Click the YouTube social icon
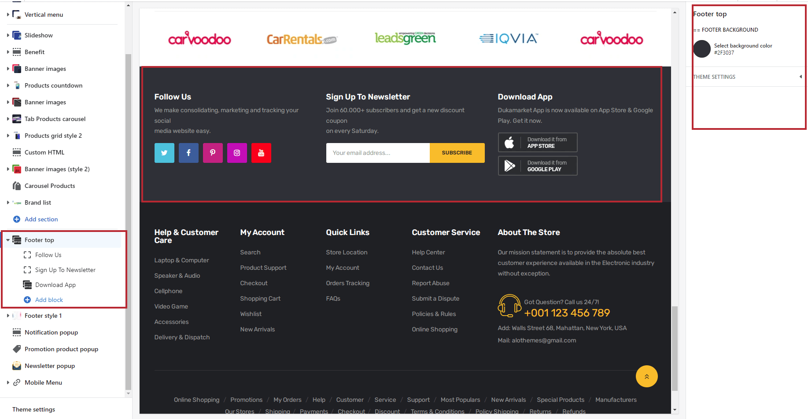The image size is (808, 419). pyautogui.click(x=261, y=153)
